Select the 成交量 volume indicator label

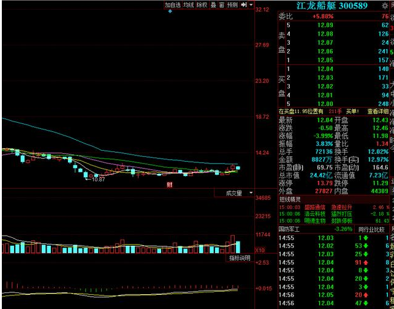pyautogui.click(x=233, y=193)
